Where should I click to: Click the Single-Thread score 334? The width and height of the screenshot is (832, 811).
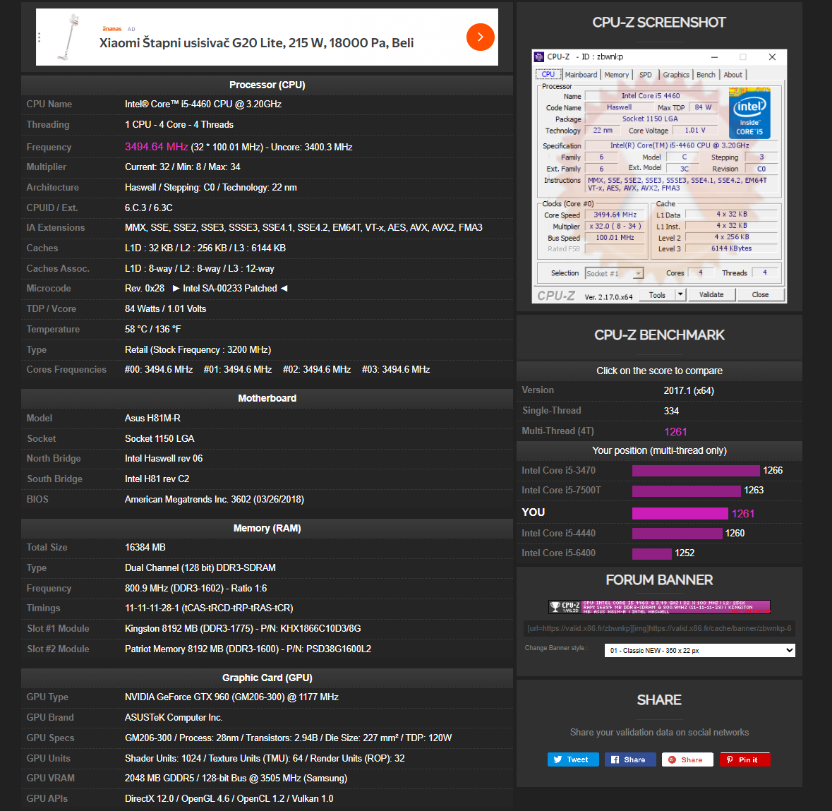click(x=671, y=411)
